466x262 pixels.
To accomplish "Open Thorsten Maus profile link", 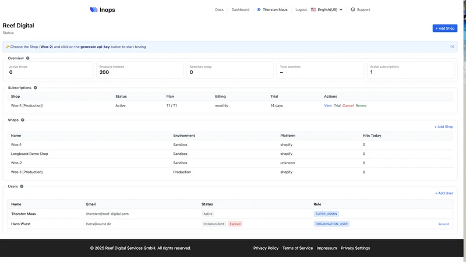I will pos(275,9).
